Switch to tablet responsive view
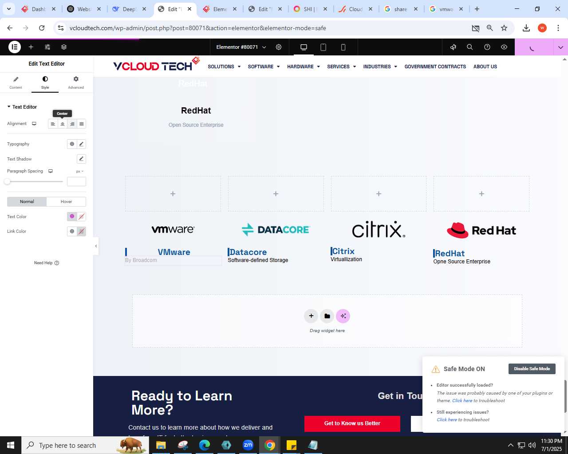 tap(323, 47)
